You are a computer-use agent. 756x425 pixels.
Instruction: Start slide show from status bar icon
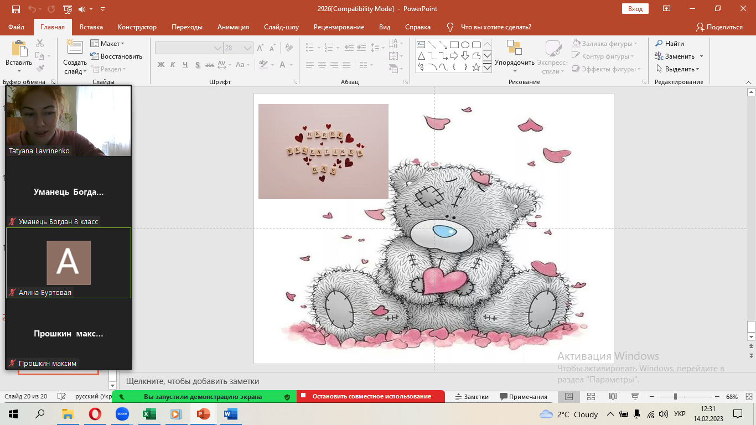pos(635,397)
